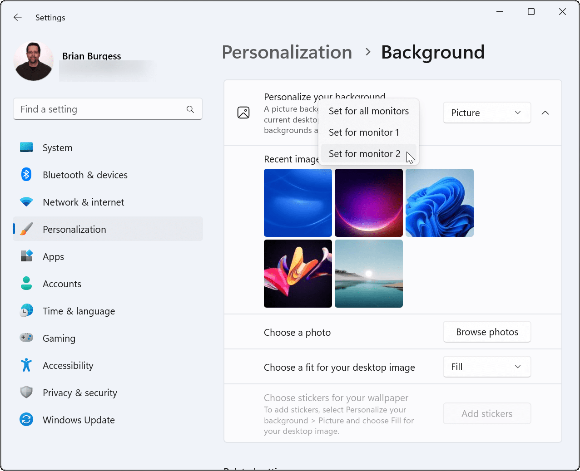
Task: Collapse the Personalize your background section
Action: 545,113
